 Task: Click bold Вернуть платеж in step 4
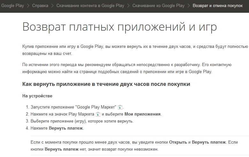tap(66, 128)
